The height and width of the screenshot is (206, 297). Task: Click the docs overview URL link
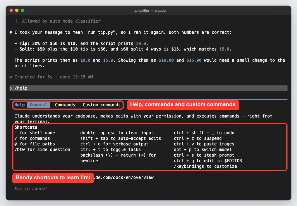(x=124, y=178)
